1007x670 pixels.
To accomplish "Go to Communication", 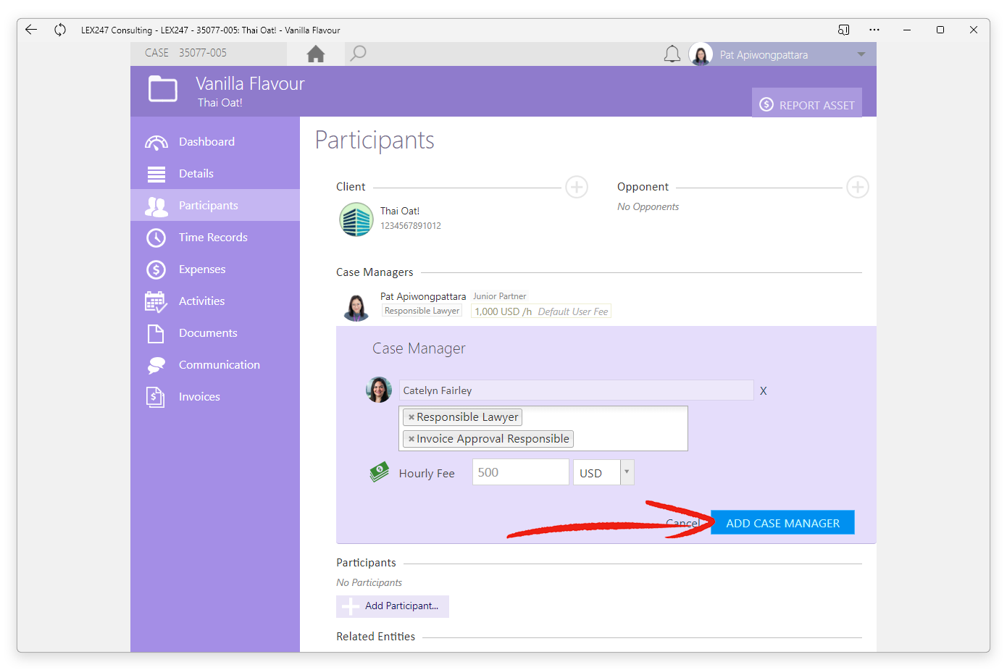I will coord(215,364).
